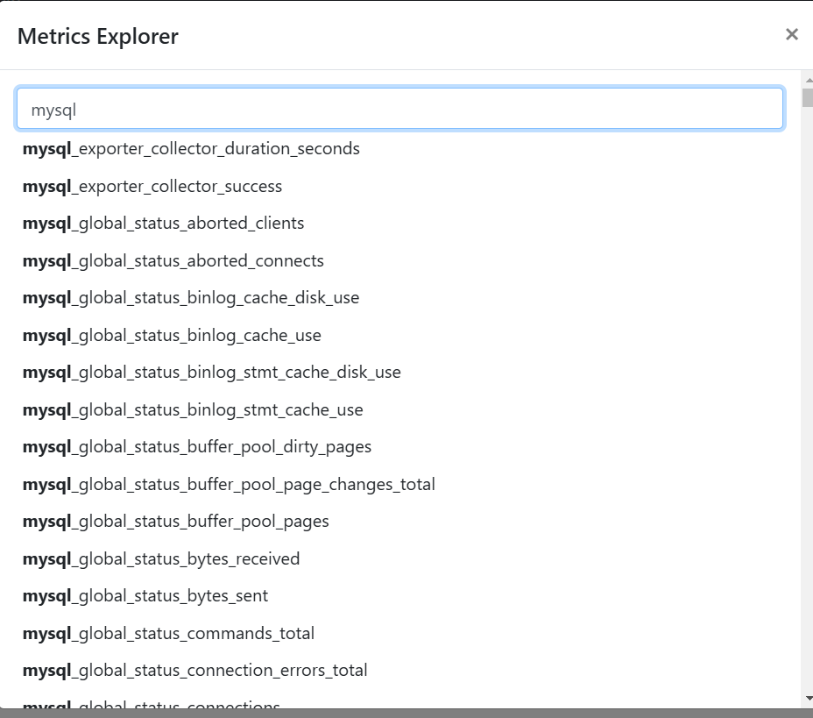Click the vertical scrollbar thumb

tap(808, 97)
